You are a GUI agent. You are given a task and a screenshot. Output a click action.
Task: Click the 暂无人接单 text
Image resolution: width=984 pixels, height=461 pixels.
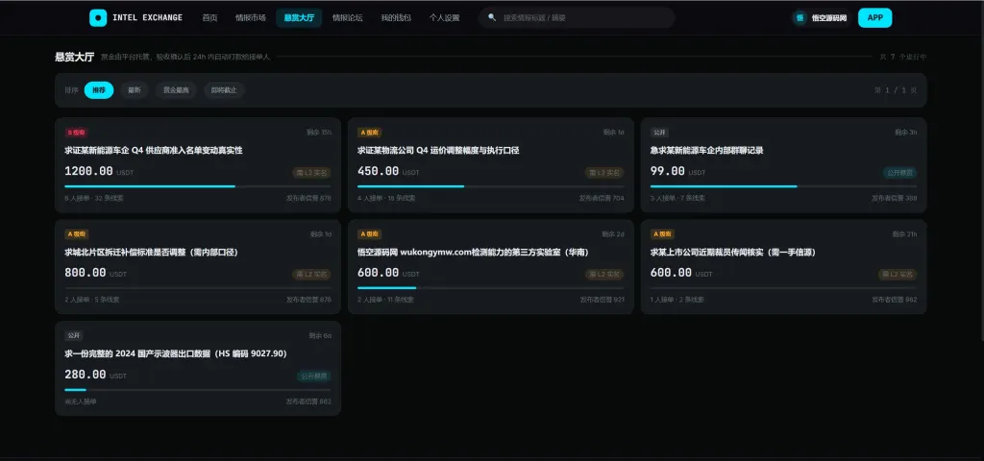(81, 401)
